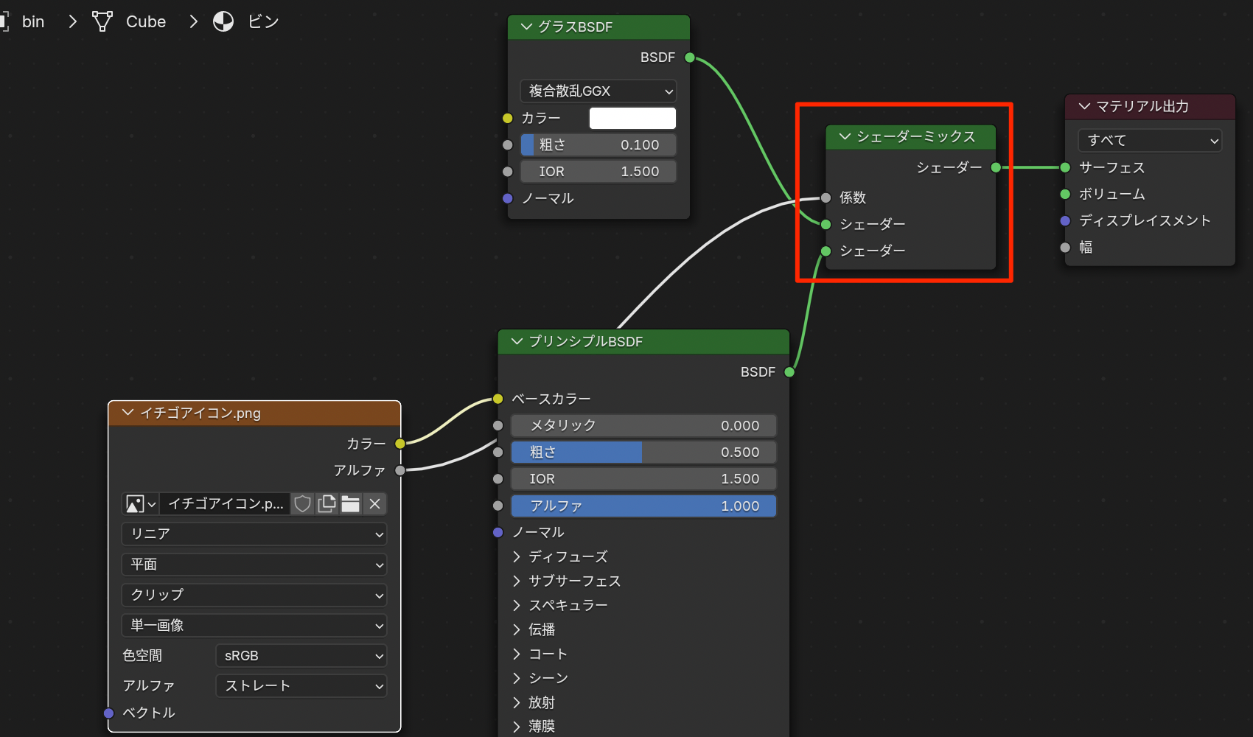Screen dimensions: 1253x737
Task: Collapse the プリンシプルBSDF node header
Action: tap(517, 341)
